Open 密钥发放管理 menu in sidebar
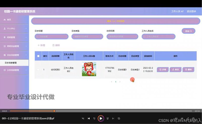This screenshot has width=202, height=124. (x=14, y=46)
